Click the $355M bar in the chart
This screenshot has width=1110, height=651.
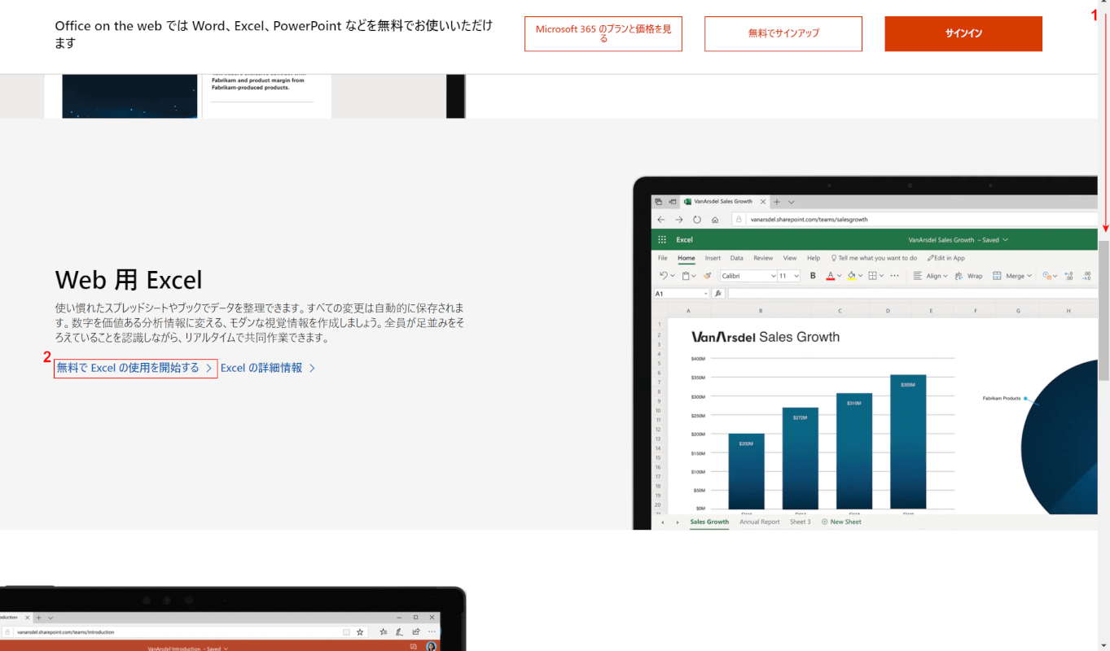click(x=908, y=441)
